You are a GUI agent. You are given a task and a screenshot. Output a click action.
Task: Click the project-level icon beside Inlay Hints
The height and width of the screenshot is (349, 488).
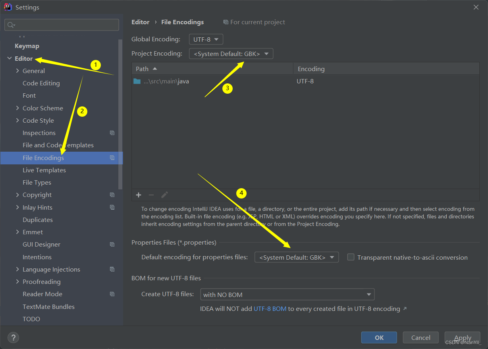tap(112, 207)
